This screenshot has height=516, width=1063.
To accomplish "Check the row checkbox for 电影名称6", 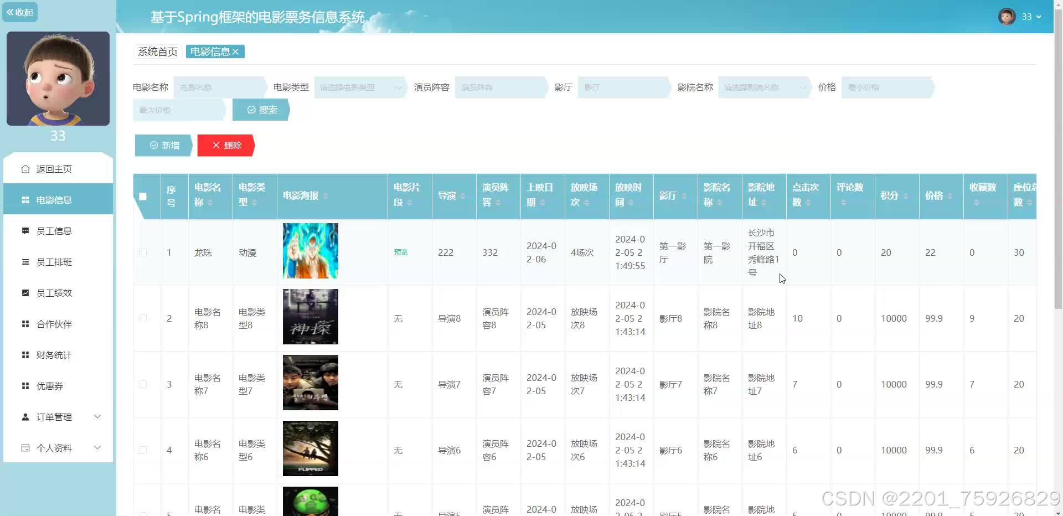I will pyautogui.click(x=143, y=450).
